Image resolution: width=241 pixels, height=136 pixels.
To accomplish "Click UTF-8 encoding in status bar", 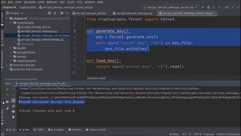I will point(197,134).
